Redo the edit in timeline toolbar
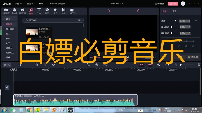This screenshot has width=202, height=113. [28, 65]
